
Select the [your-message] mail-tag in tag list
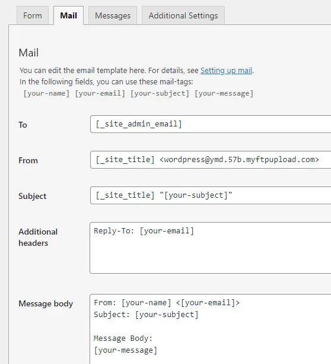[224, 93]
